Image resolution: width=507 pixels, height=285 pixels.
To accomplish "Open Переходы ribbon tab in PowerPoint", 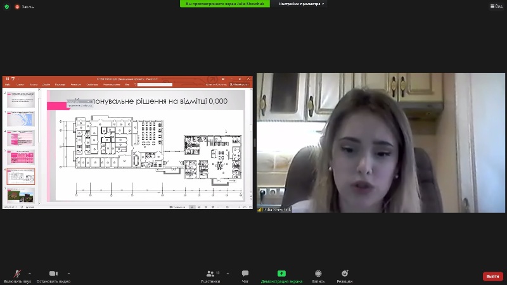I will 60,85.
